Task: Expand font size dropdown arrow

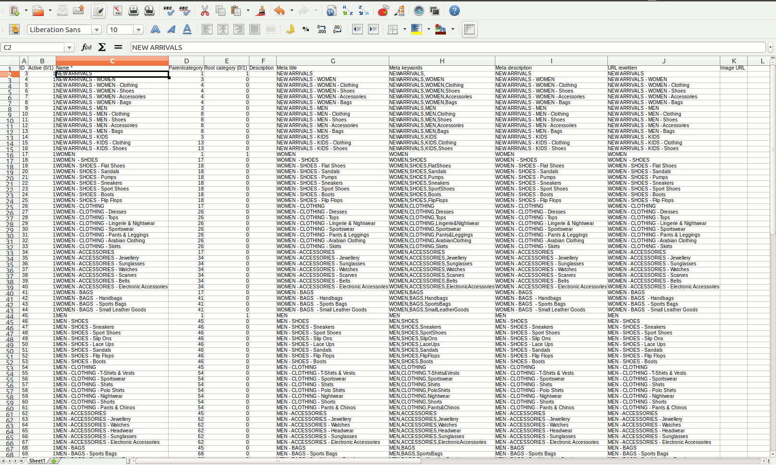Action: 138,30
